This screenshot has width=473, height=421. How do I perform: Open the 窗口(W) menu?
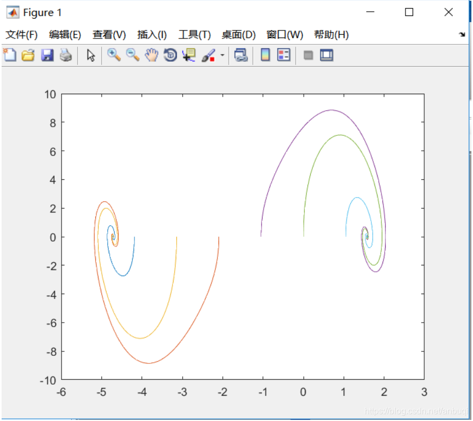pos(285,35)
